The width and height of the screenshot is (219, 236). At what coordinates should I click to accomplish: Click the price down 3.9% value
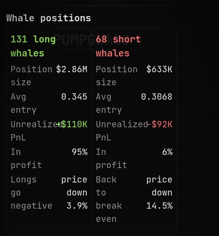(x=74, y=193)
